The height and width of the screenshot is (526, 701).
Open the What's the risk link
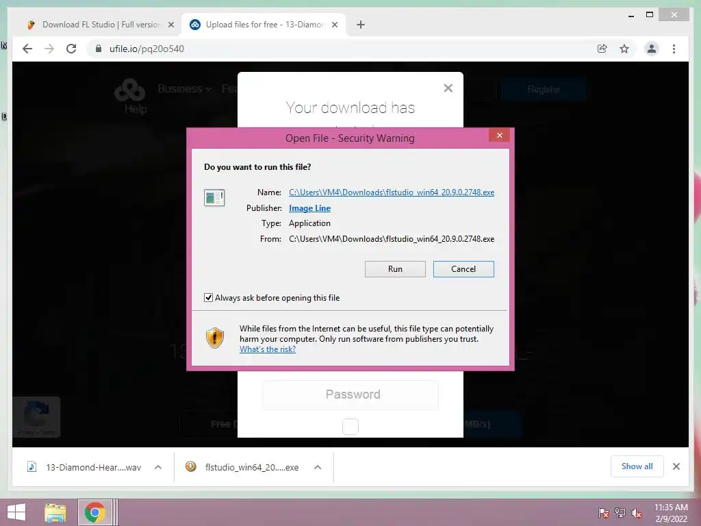[x=268, y=349]
